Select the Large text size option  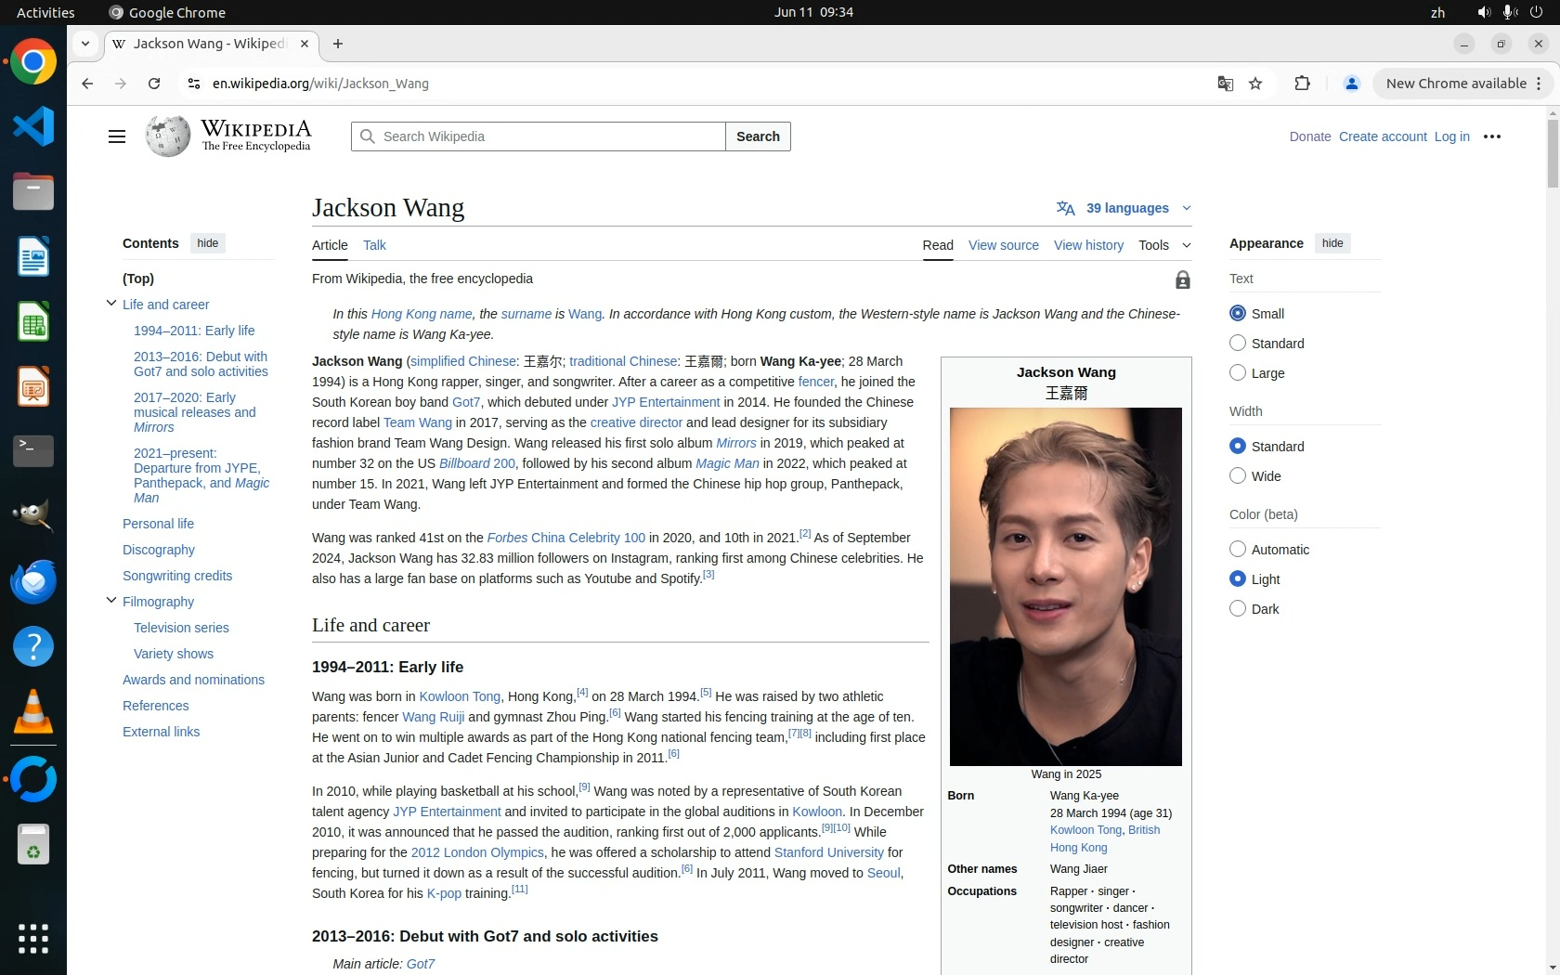[x=1237, y=372]
